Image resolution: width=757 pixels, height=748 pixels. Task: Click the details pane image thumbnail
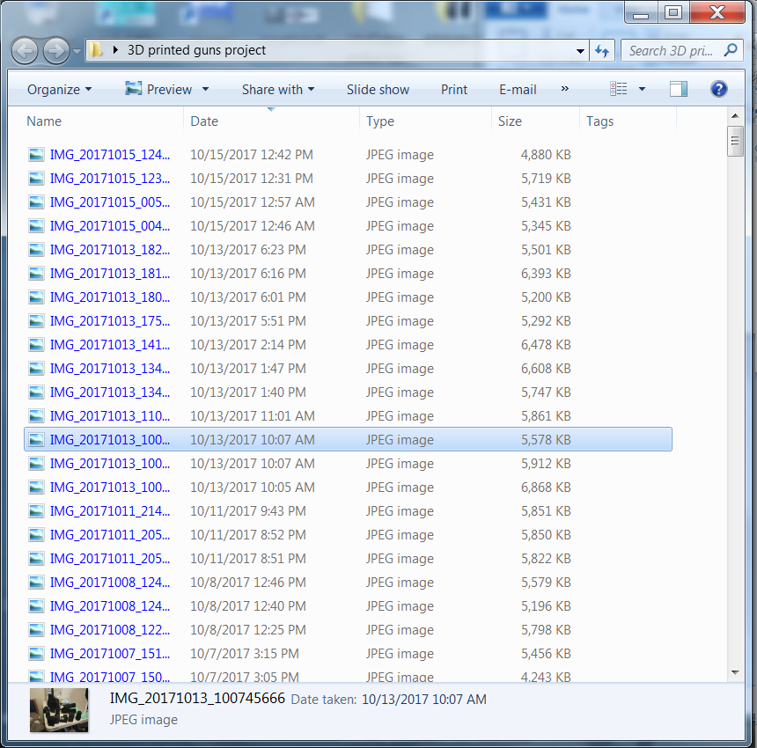pyautogui.click(x=59, y=710)
